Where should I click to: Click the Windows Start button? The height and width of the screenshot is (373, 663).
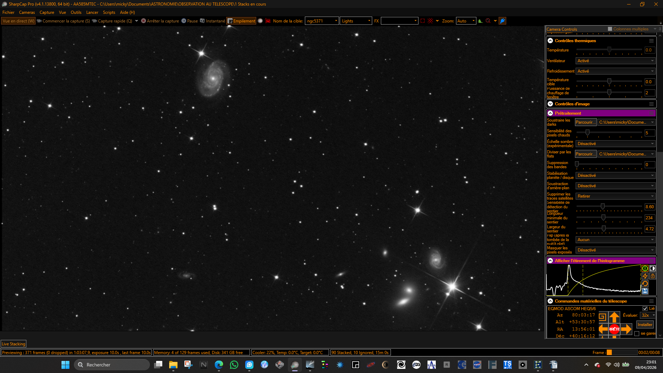[65, 365]
